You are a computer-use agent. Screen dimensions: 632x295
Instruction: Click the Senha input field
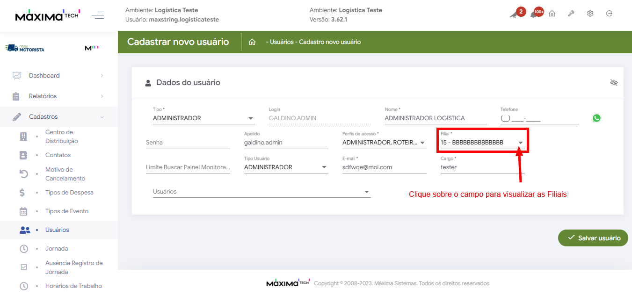tap(188, 143)
